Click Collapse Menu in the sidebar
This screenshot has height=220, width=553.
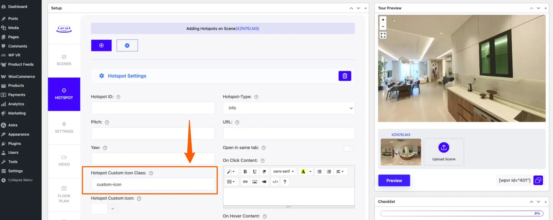click(21, 180)
